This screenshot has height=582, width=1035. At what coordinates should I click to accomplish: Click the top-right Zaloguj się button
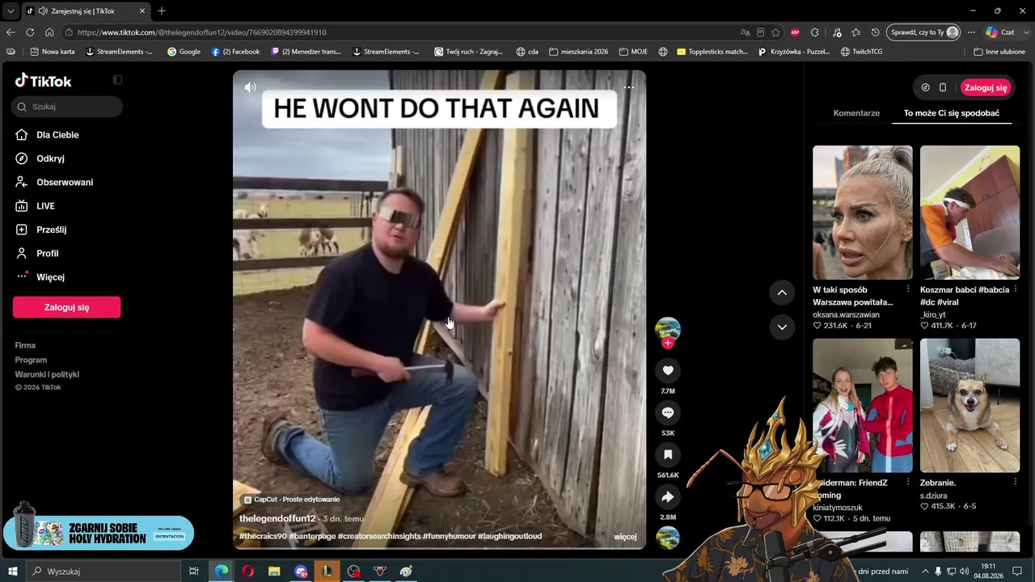[986, 87]
